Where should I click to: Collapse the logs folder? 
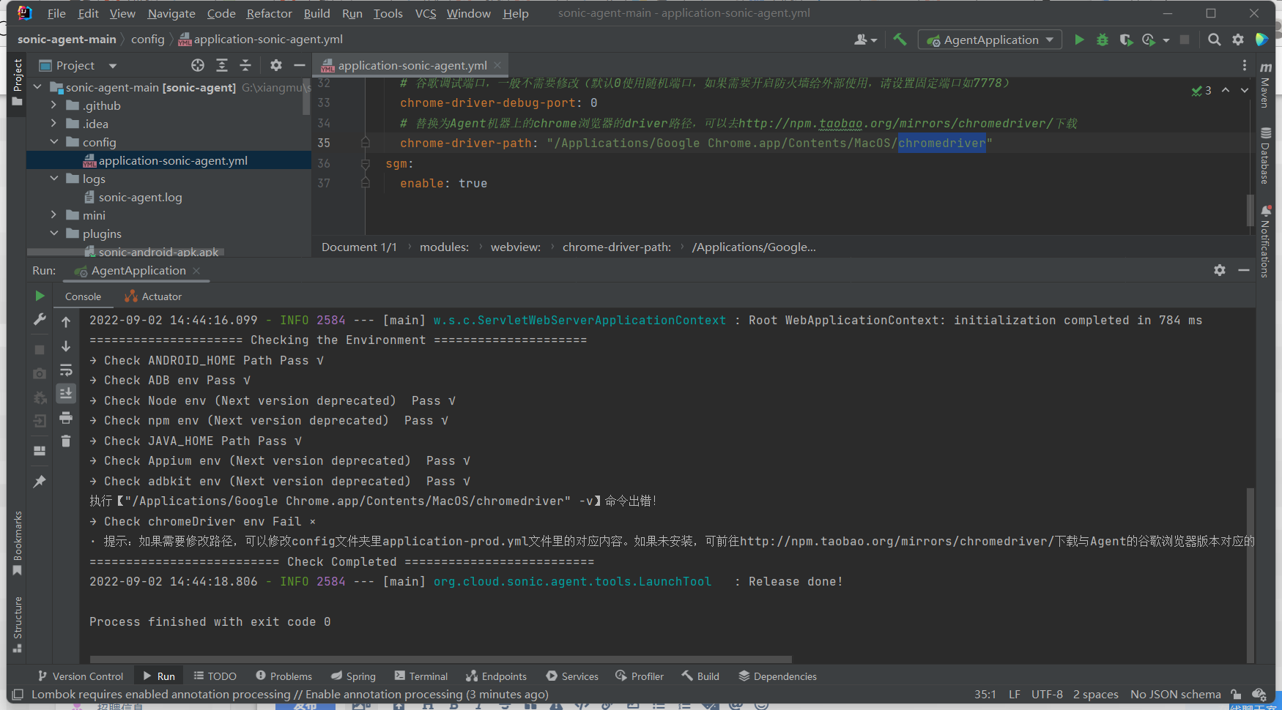(53, 179)
